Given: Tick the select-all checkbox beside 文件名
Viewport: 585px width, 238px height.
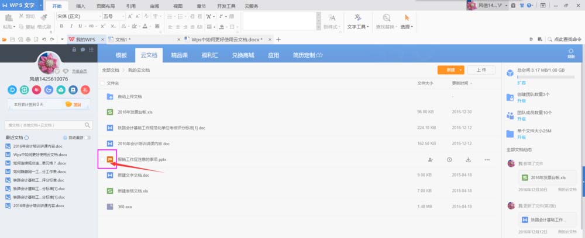Looking at the screenshot, I should (x=102, y=83).
